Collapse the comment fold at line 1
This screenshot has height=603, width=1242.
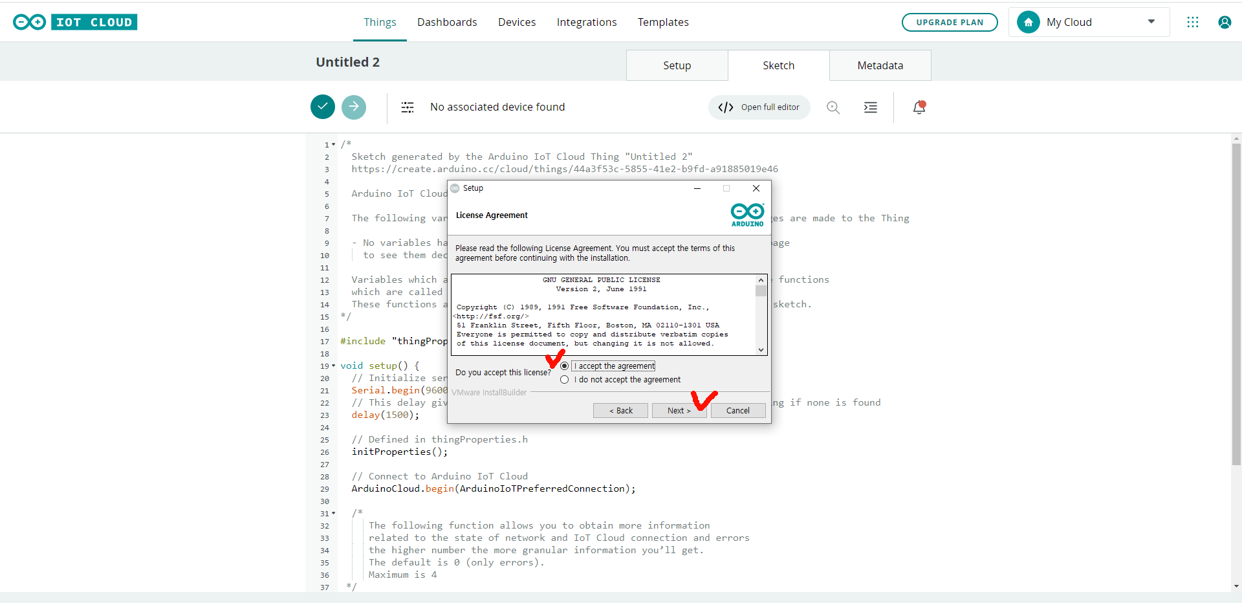click(334, 144)
